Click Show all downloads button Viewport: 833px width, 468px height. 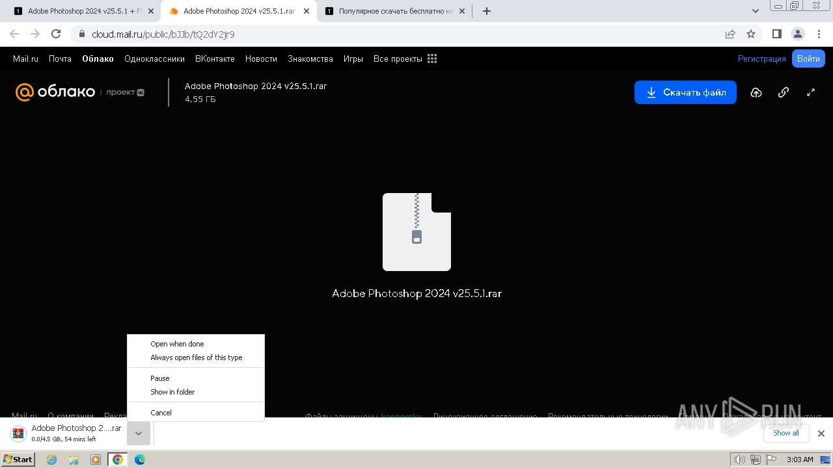pos(786,433)
